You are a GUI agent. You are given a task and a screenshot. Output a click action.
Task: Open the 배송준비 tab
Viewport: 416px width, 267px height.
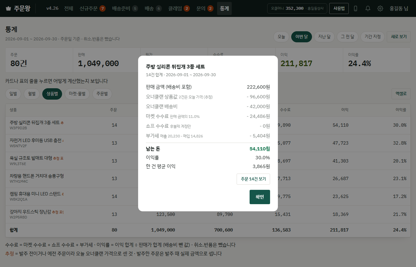125,8
